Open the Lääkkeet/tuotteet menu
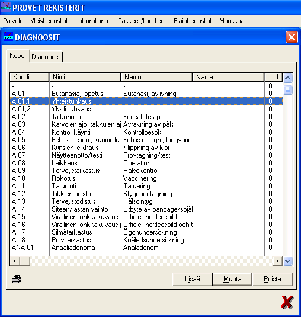The height and width of the screenshot is (317, 301). tap(140, 21)
